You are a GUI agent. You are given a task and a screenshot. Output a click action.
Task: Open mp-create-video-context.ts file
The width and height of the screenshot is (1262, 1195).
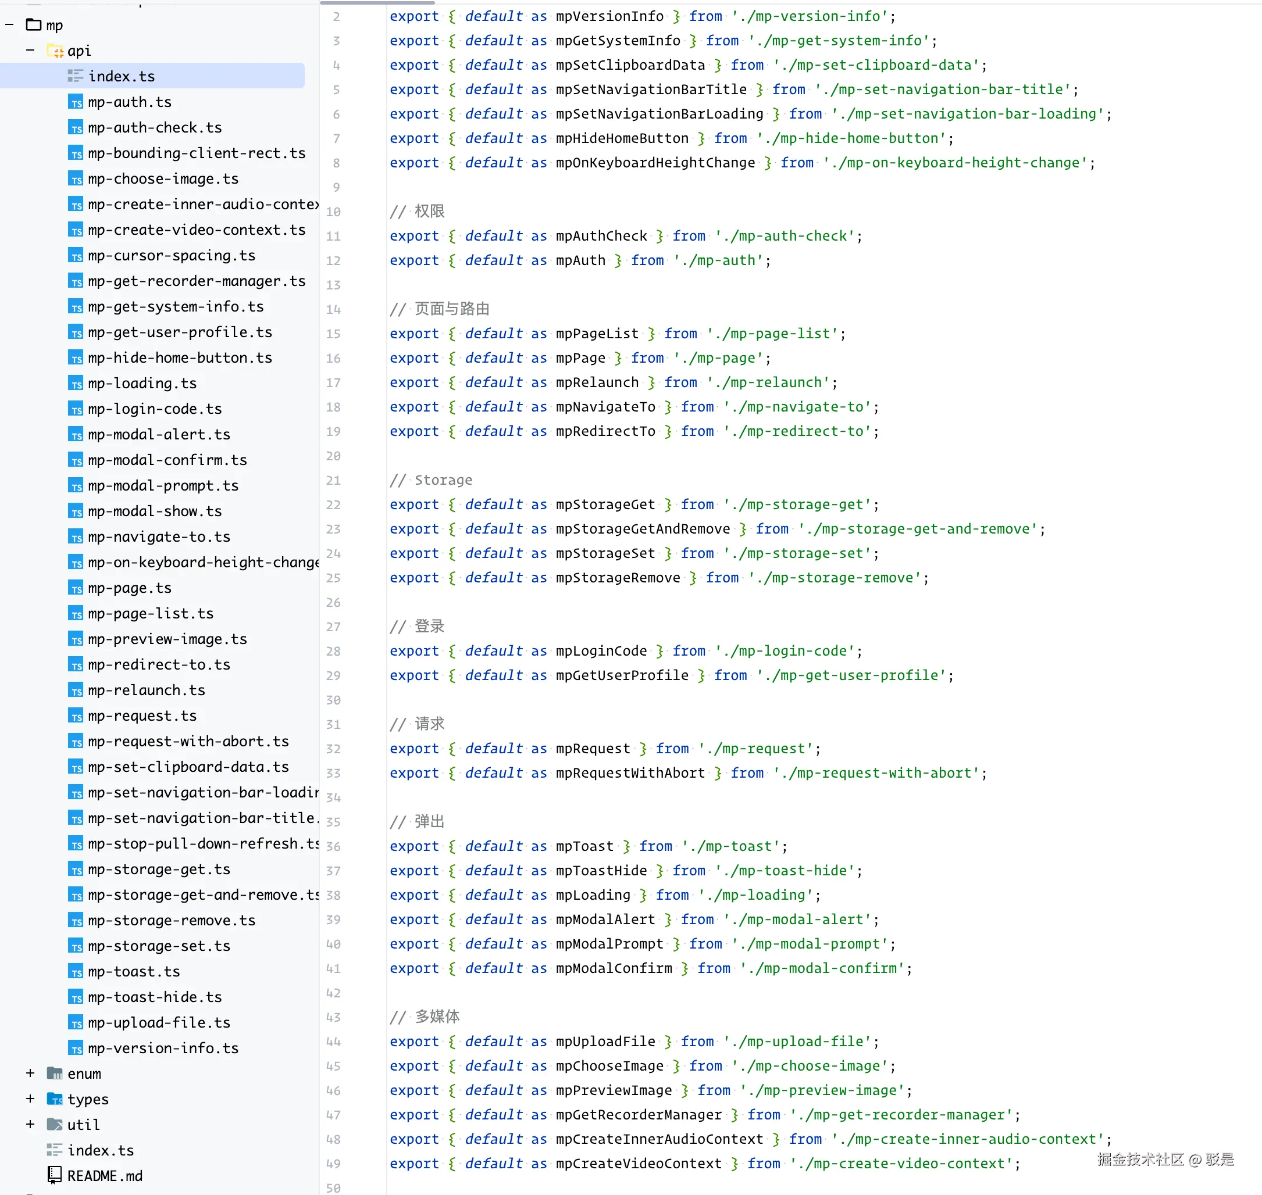pos(197,230)
